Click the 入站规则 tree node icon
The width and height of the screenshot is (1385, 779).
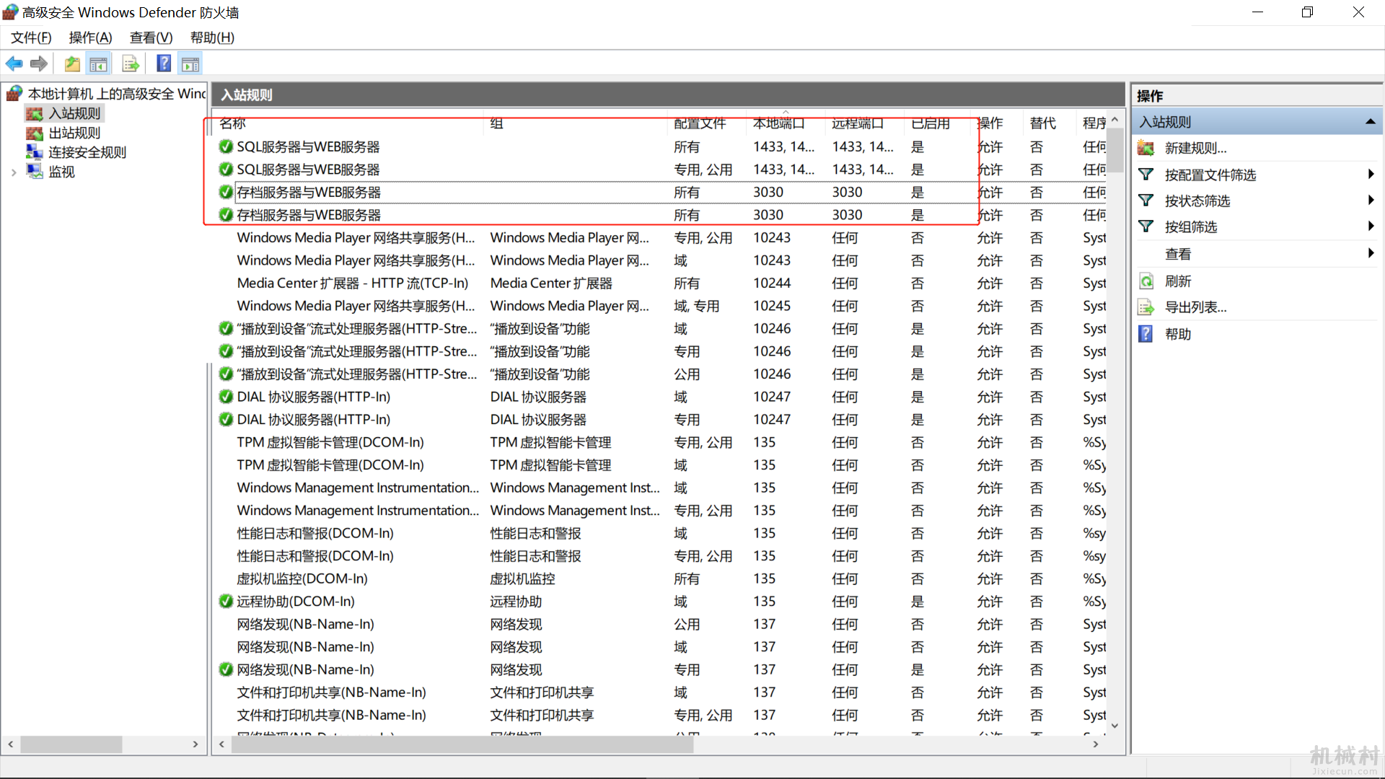click(x=34, y=114)
